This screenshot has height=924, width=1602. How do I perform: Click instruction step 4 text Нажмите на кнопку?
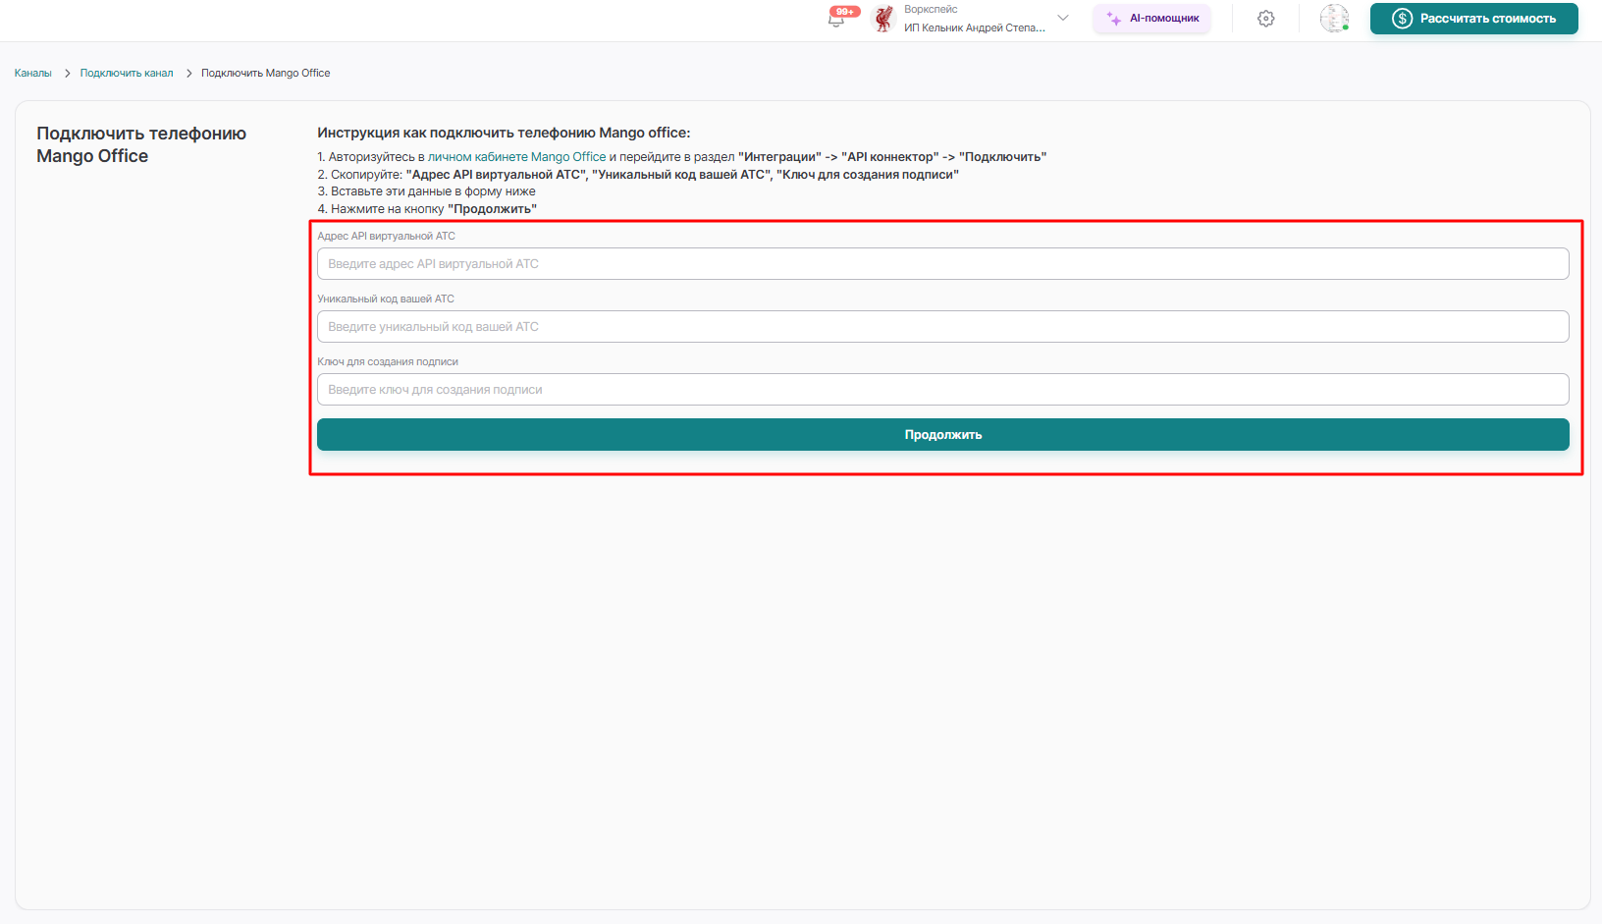click(427, 209)
